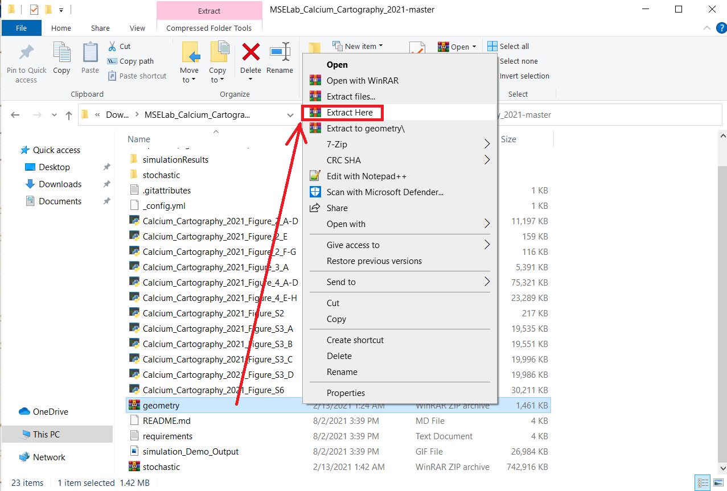Click the Delete icon in the ribbon
727x491 pixels.
[x=250, y=57]
